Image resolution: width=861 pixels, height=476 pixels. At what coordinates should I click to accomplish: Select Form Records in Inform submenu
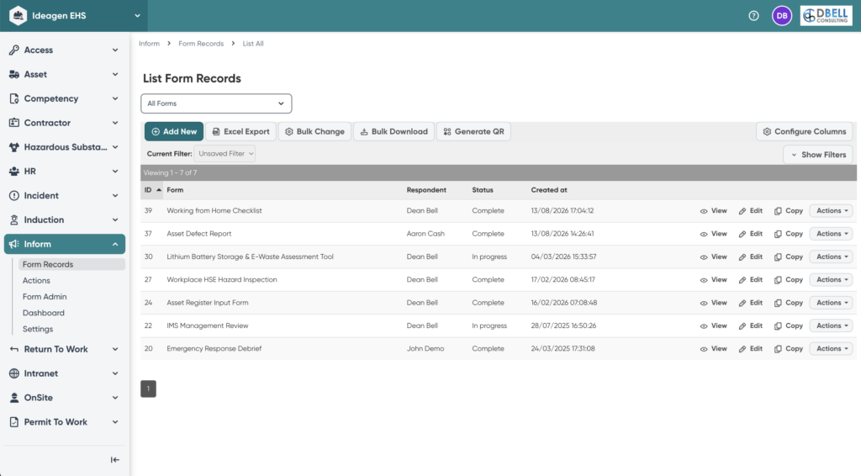point(72,264)
